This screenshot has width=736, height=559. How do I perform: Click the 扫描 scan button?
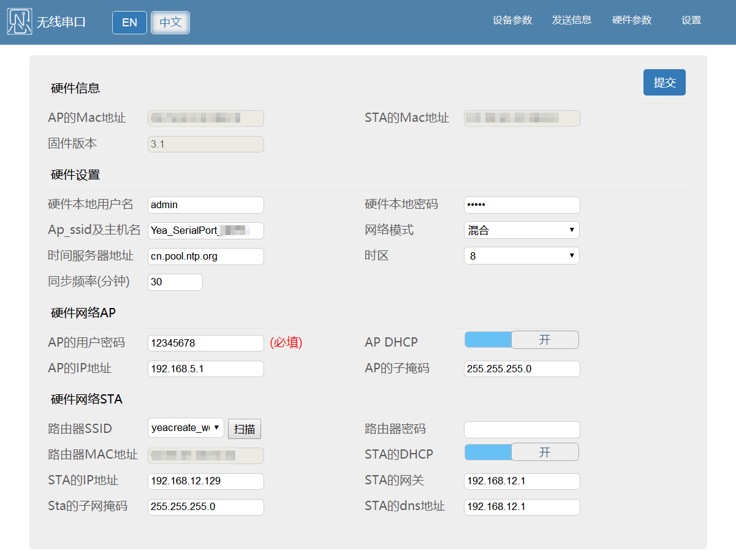click(x=245, y=429)
